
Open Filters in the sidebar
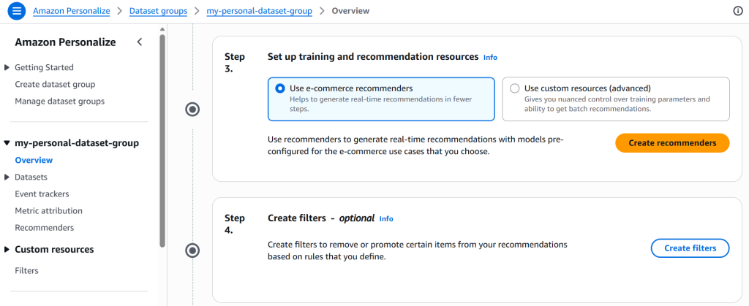(27, 271)
